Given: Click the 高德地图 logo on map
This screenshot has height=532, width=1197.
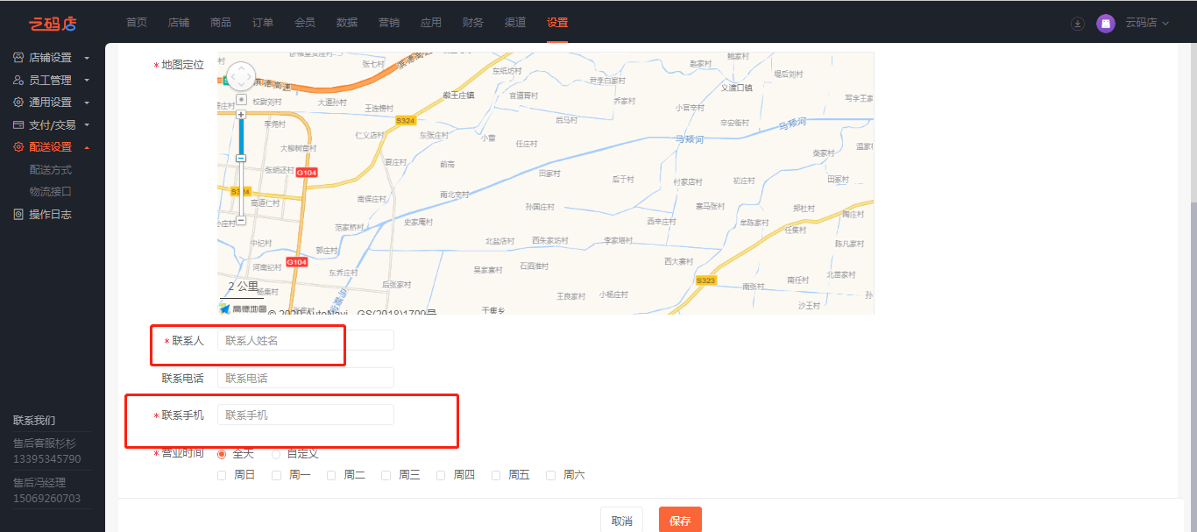Looking at the screenshot, I should (243, 309).
